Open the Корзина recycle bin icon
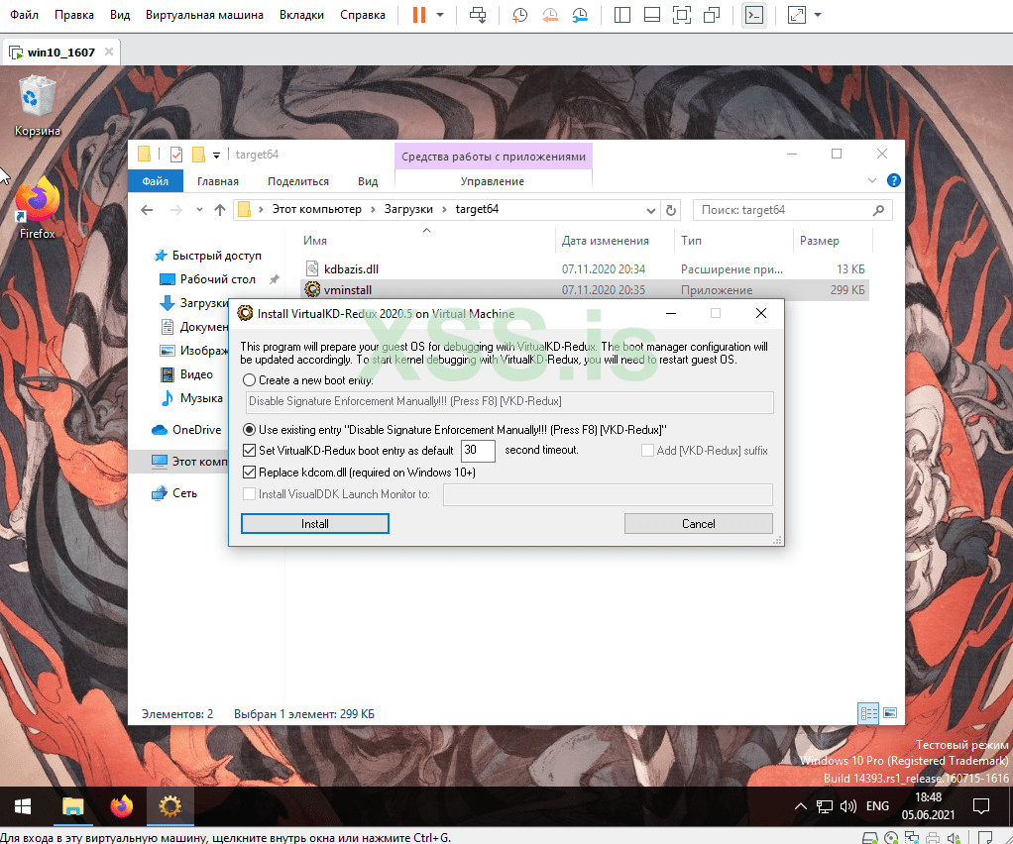The height and width of the screenshot is (844, 1013). click(37, 107)
